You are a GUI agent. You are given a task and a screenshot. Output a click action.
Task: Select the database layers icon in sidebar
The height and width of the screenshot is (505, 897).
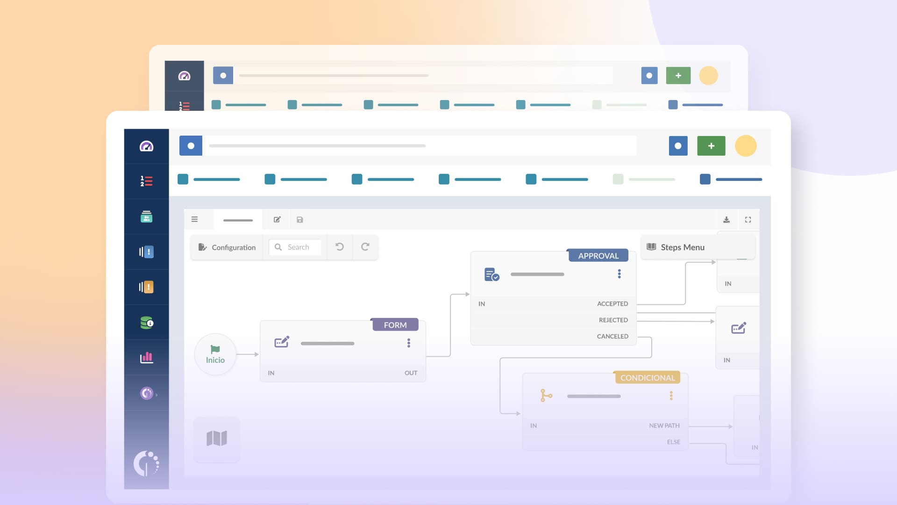tap(146, 323)
